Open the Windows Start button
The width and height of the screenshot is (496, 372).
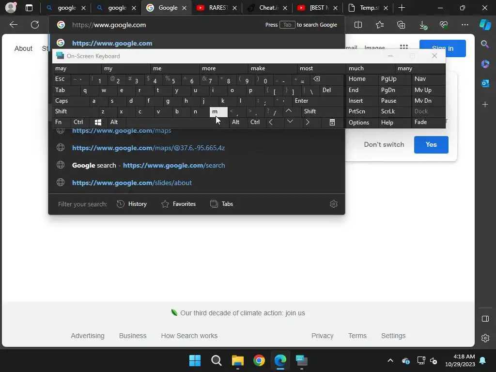click(x=195, y=360)
